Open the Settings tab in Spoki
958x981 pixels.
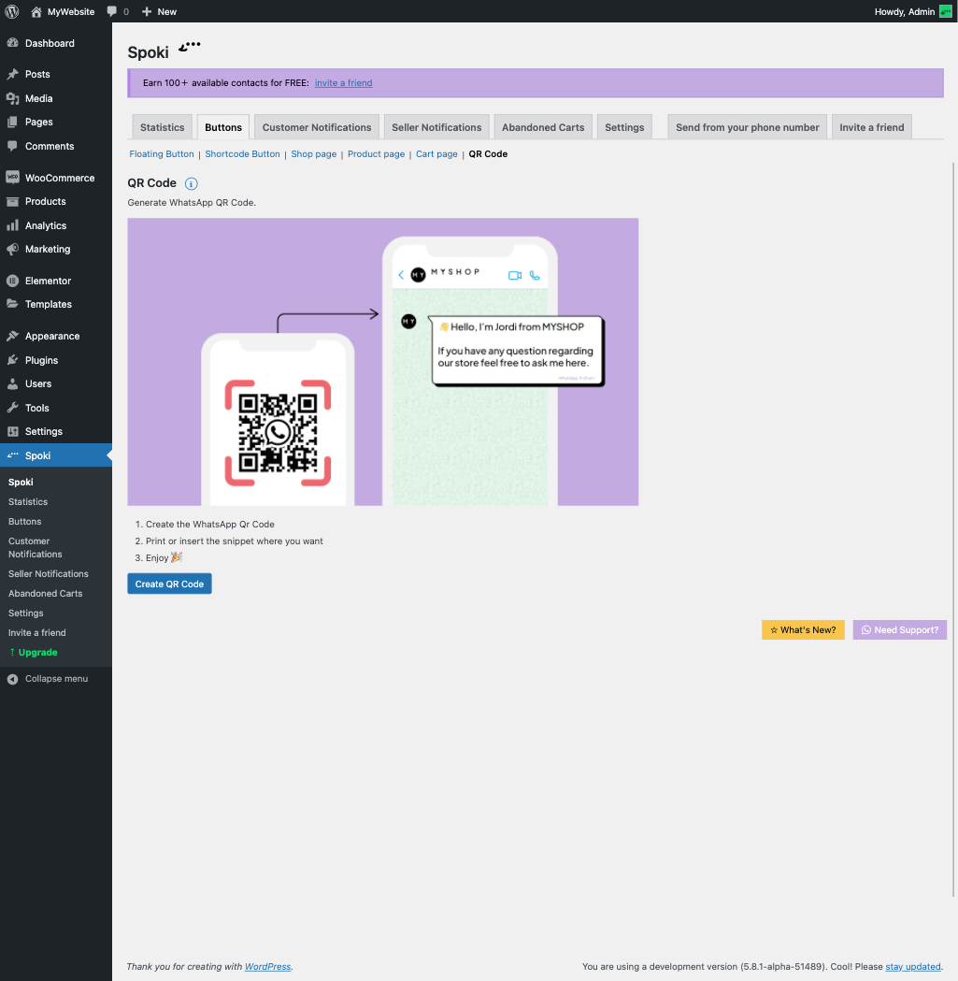624,127
